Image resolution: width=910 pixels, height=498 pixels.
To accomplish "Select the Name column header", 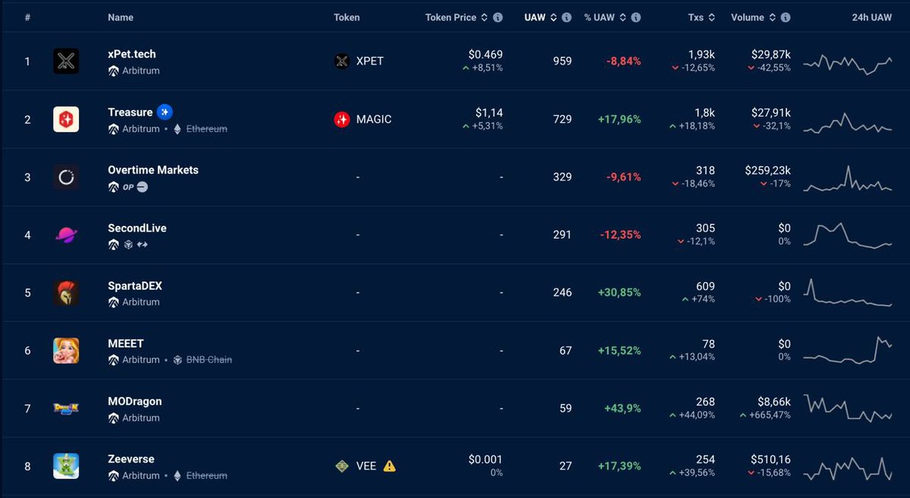I will (x=120, y=17).
